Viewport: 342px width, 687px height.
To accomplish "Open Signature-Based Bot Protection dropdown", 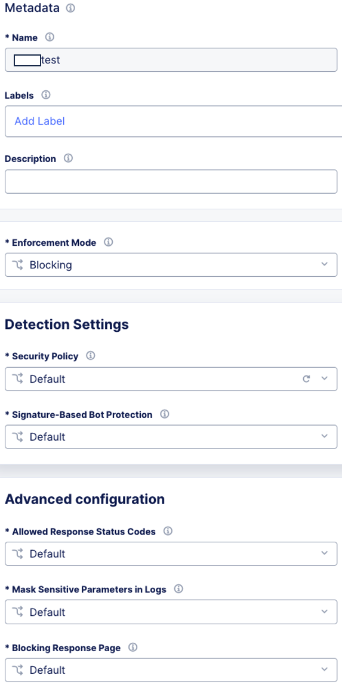I will [171, 436].
